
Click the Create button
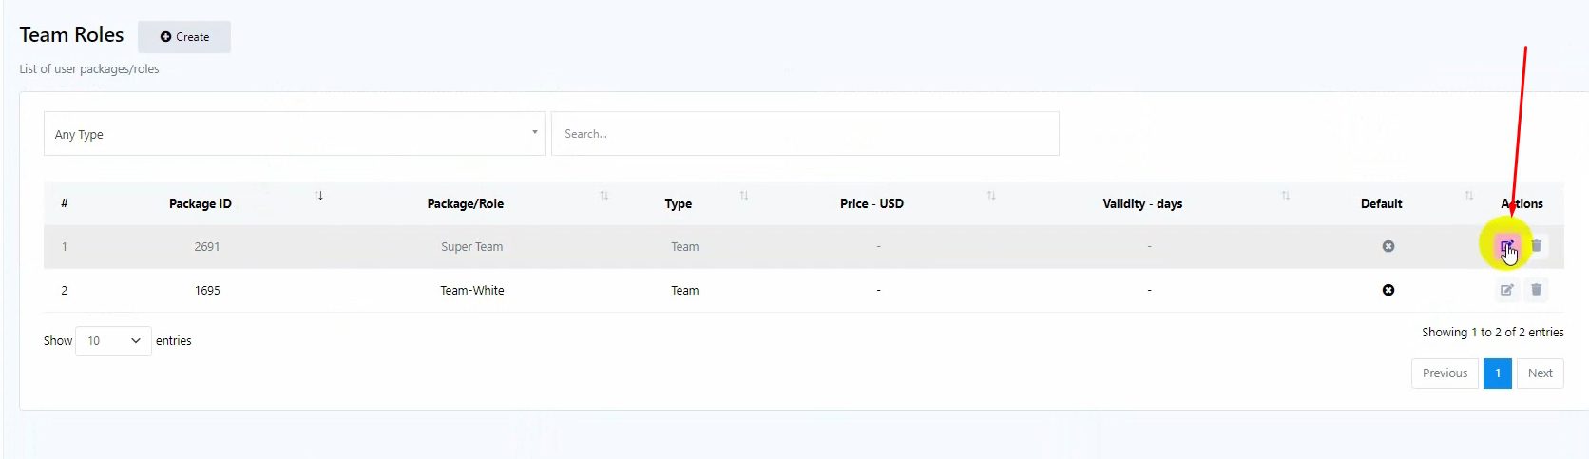coord(184,37)
